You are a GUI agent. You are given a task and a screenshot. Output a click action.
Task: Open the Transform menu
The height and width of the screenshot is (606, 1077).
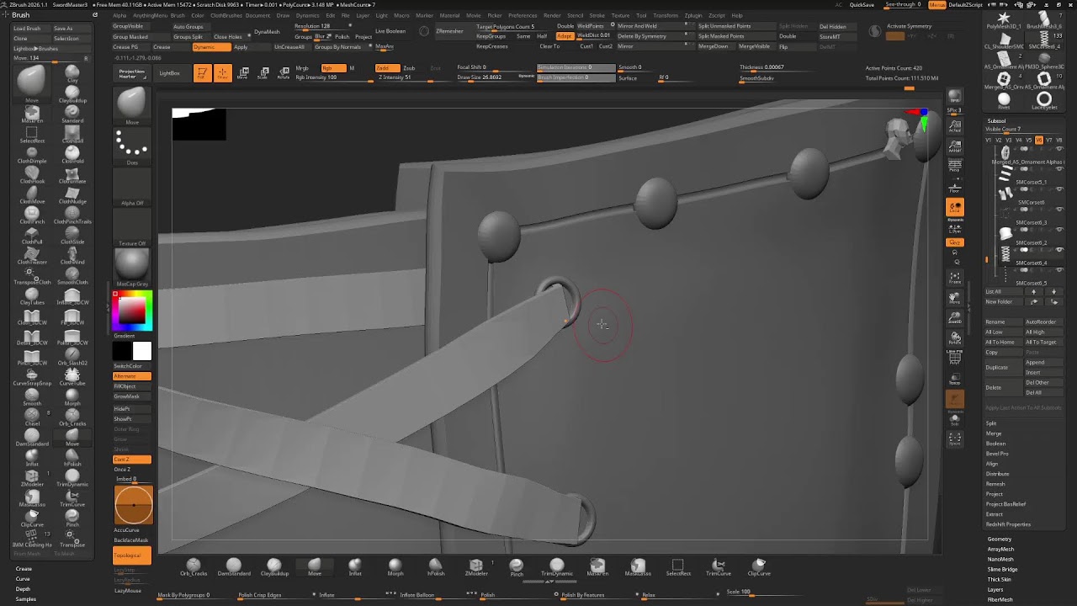pyautogui.click(x=666, y=15)
